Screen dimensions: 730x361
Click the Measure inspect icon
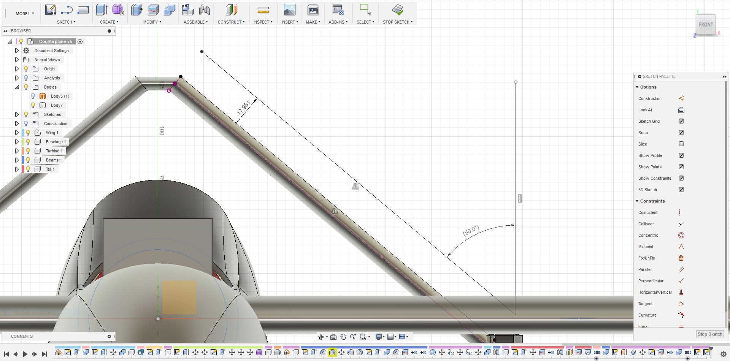click(x=263, y=10)
